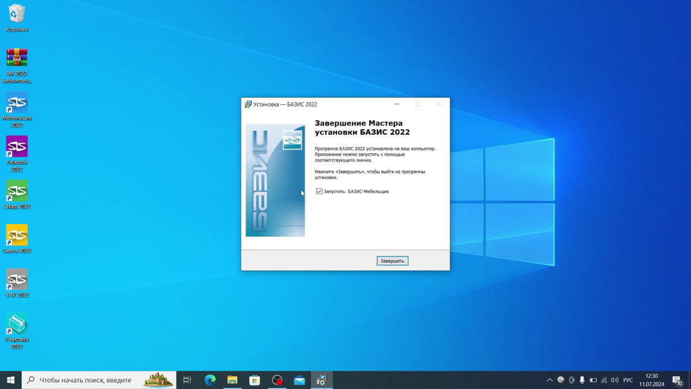Open the Корзина recycle bin icon

point(17,17)
